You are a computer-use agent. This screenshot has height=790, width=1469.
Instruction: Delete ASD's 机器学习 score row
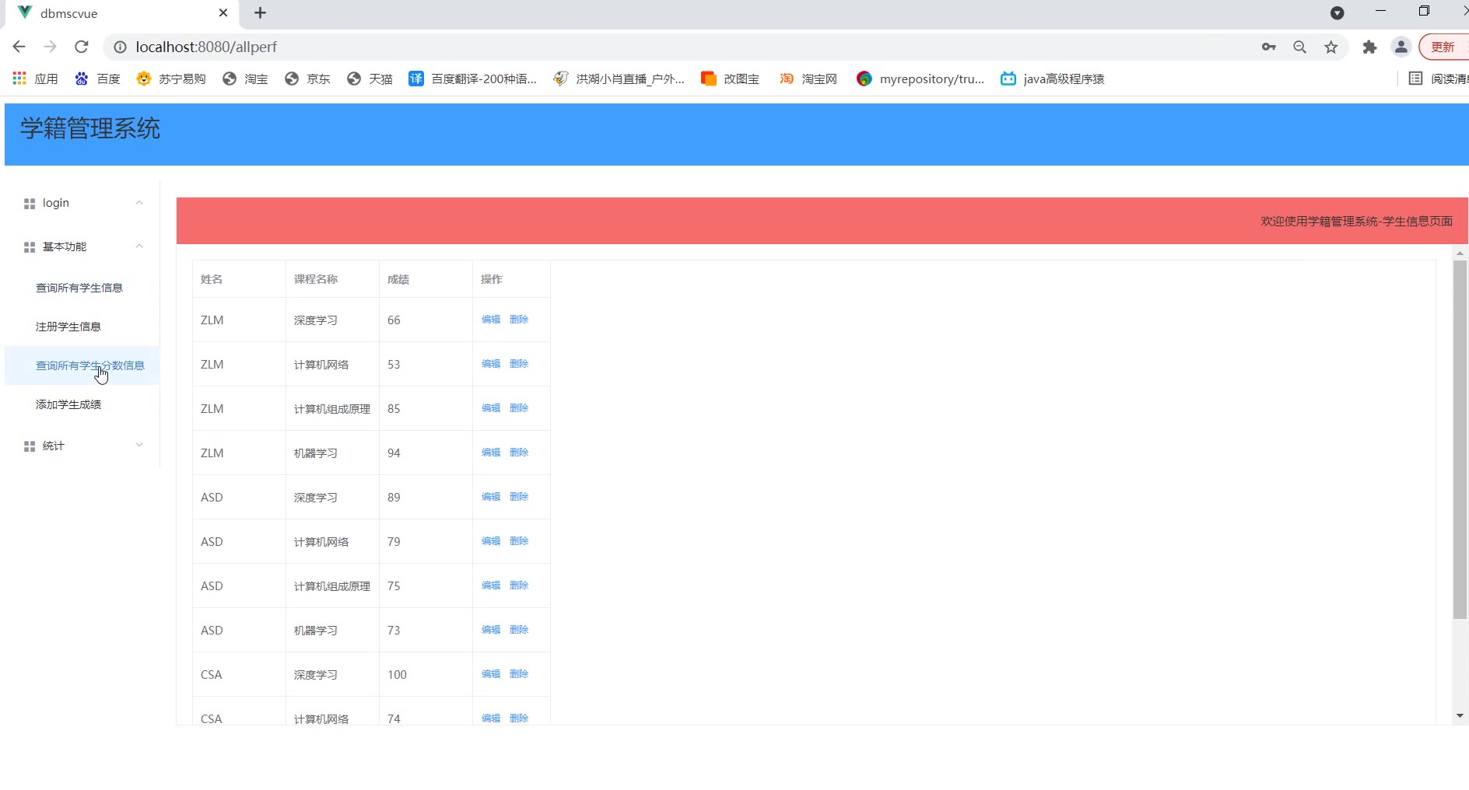[x=519, y=630]
